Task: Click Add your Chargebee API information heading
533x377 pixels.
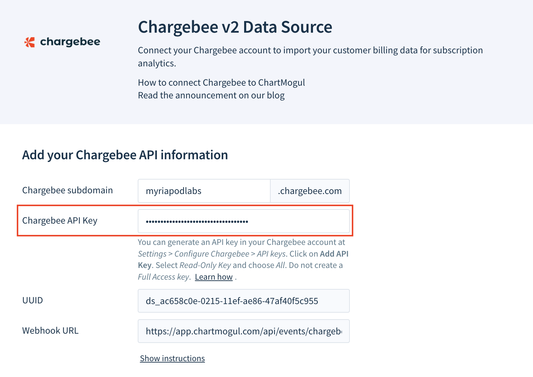Action: (125, 155)
